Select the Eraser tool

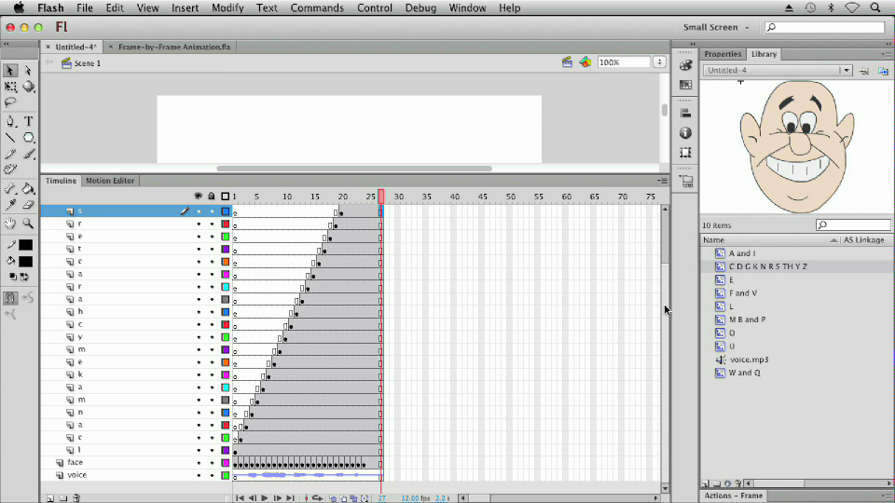(x=28, y=205)
